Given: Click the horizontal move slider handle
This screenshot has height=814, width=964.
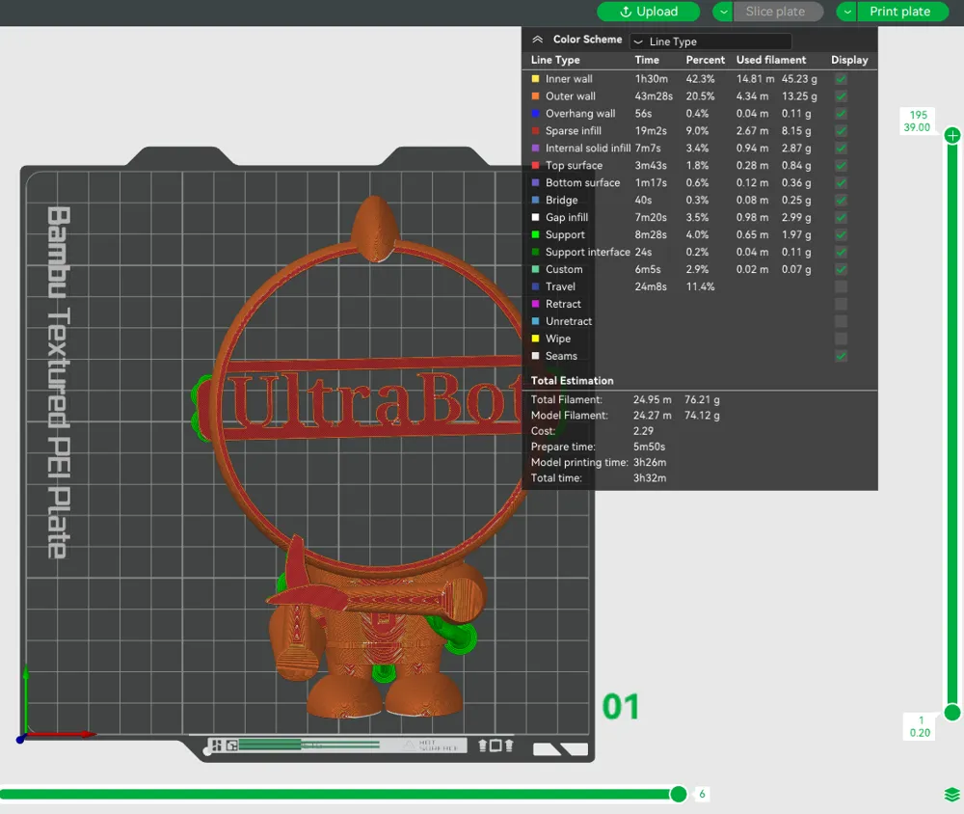Looking at the screenshot, I should pos(678,795).
